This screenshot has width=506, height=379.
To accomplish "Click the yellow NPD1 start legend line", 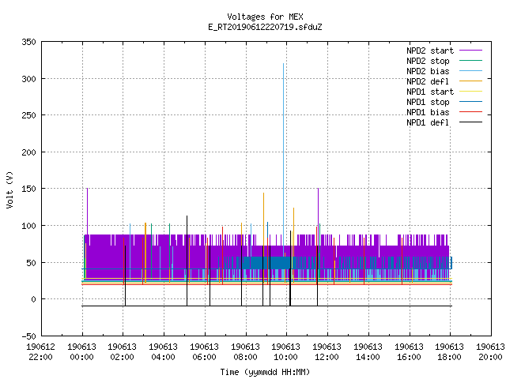I will [x=471, y=92].
